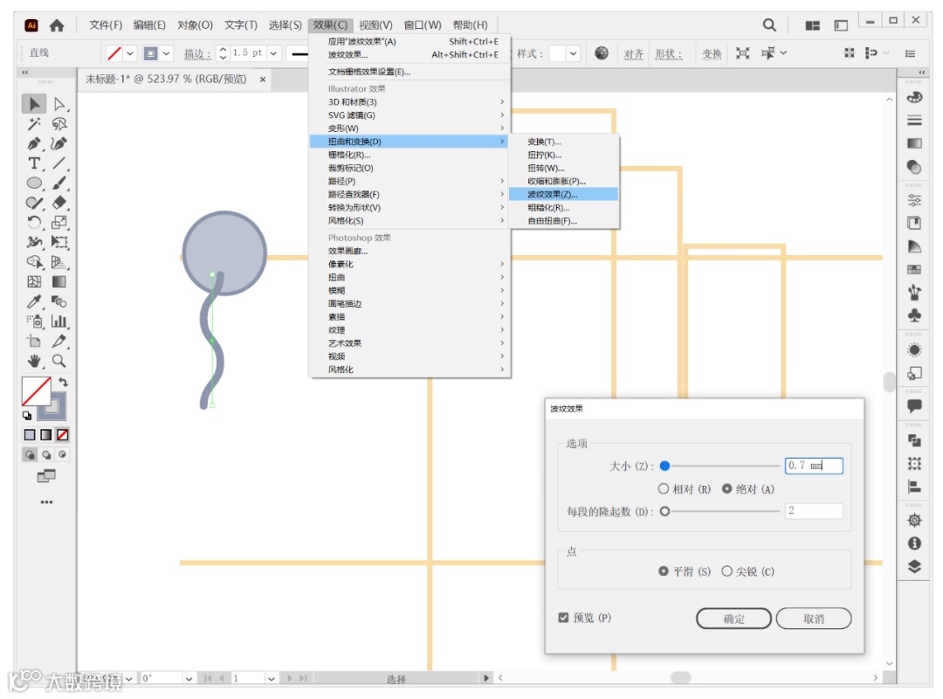Adjust the 大小 size slider handle
The width and height of the screenshot is (943, 699).
pyautogui.click(x=664, y=466)
